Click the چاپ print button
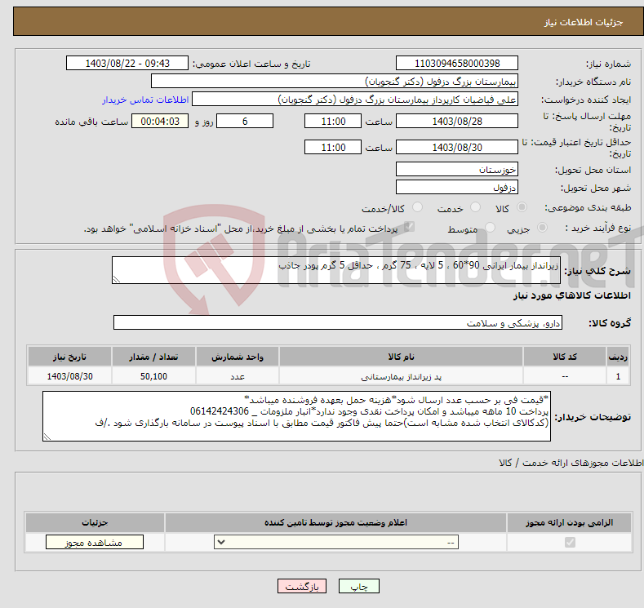Screen dimensions: 644x608 (359, 586)
